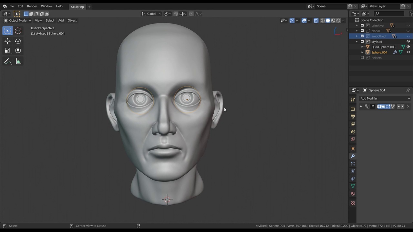The width and height of the screenshot is (413, 232).
Task: Open the Add Modifier dropdown
Action: point(385,98)
